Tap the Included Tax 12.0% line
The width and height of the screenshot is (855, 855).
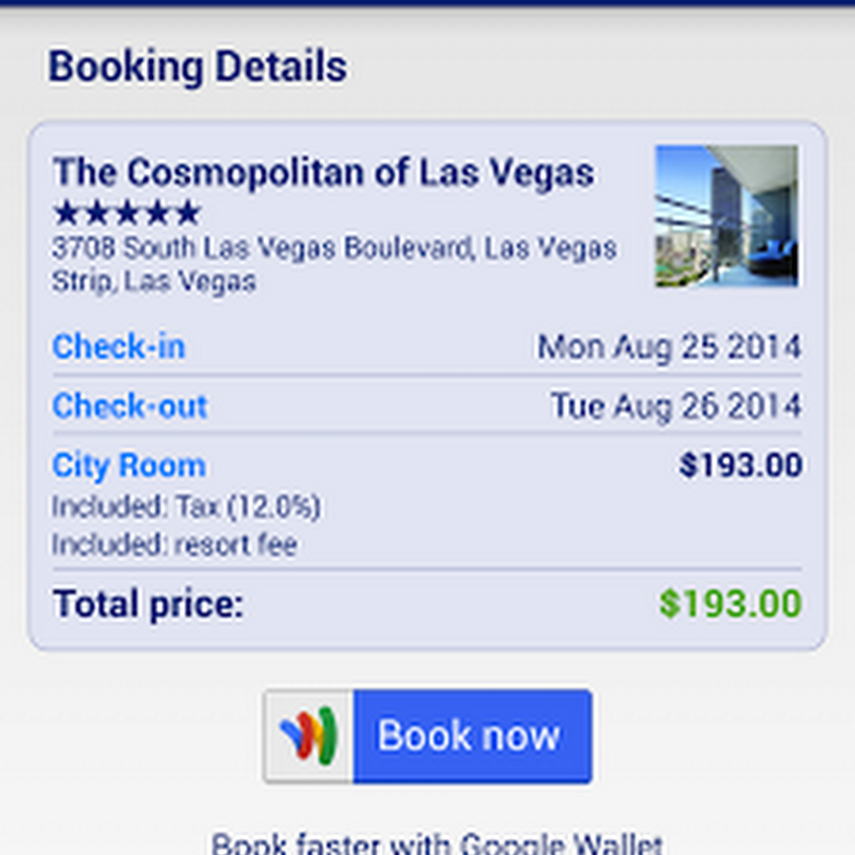pos(186,507)
